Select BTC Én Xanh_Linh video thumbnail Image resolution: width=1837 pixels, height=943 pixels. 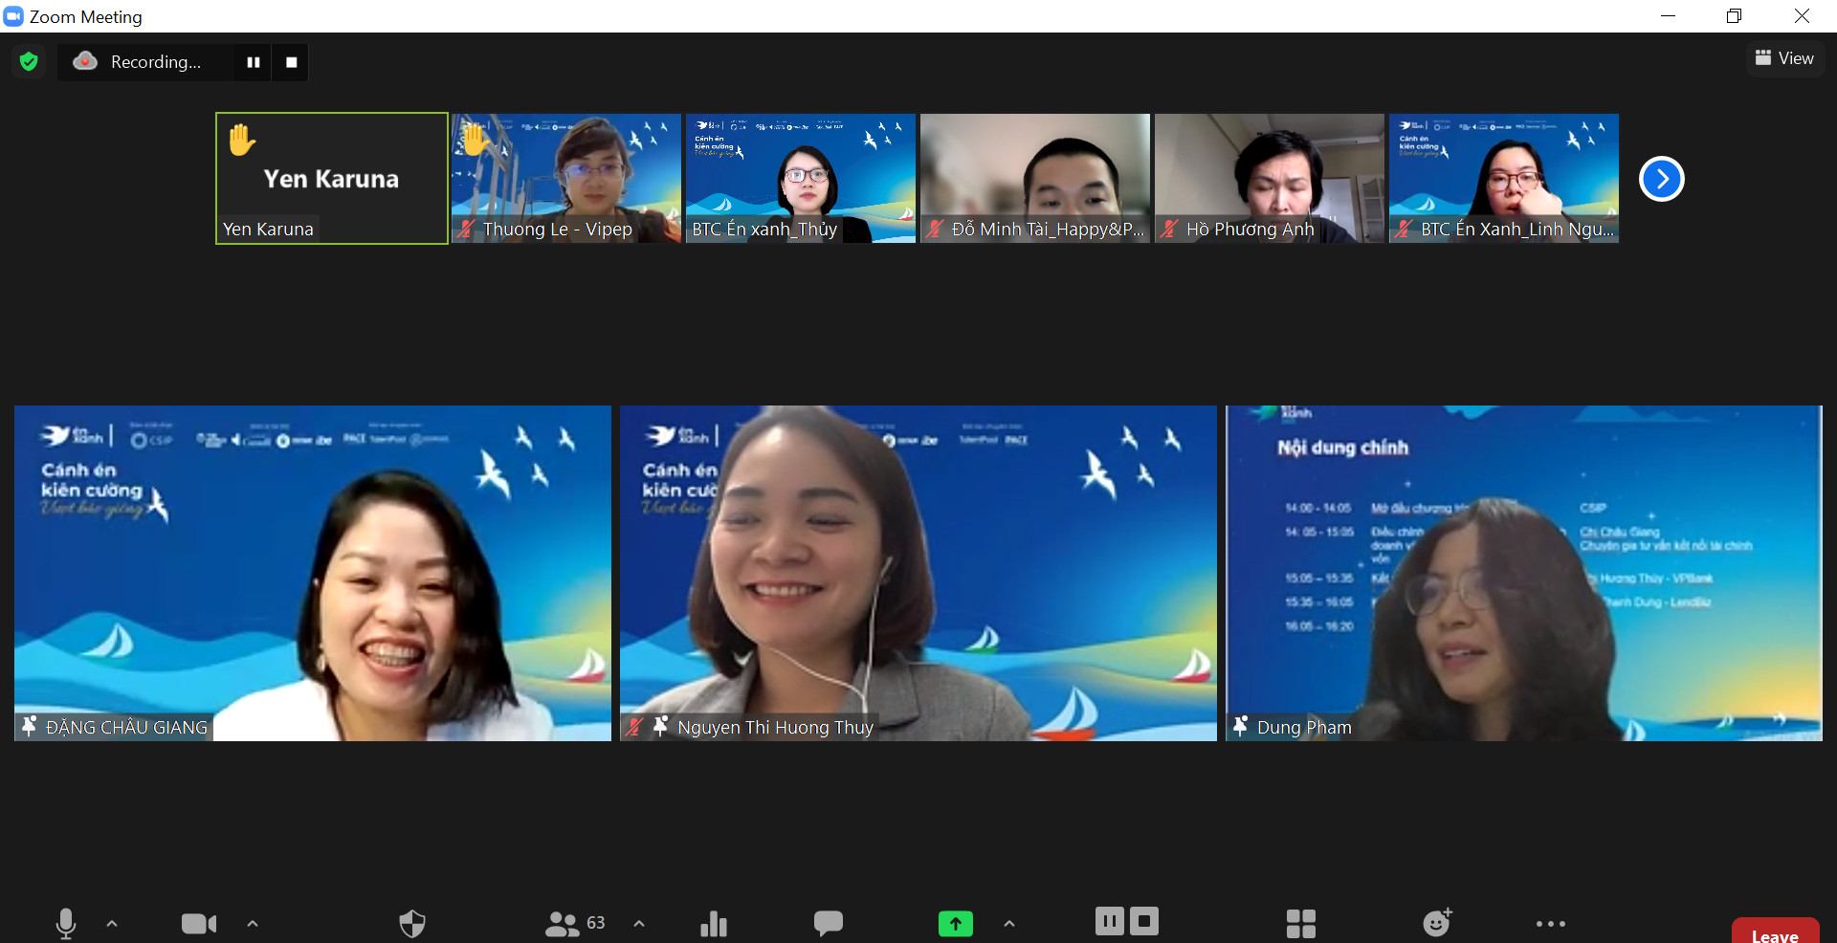coord(1504,179)
